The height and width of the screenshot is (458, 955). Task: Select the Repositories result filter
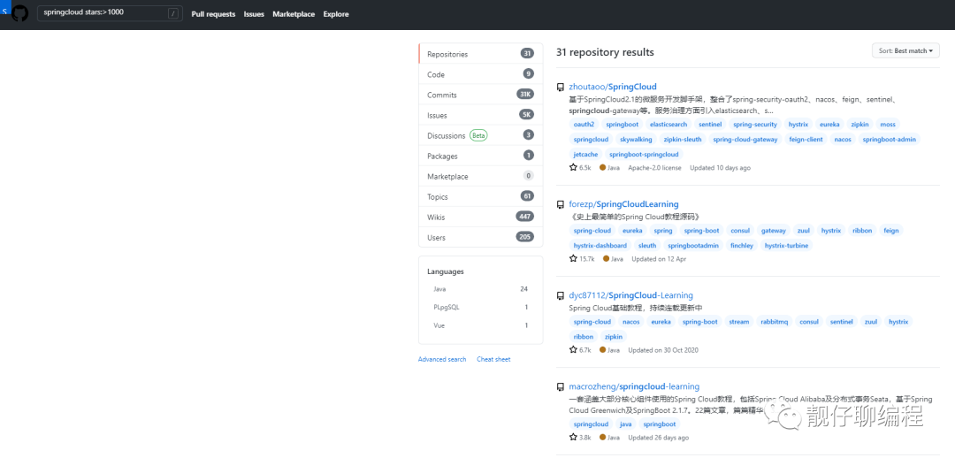480,54
